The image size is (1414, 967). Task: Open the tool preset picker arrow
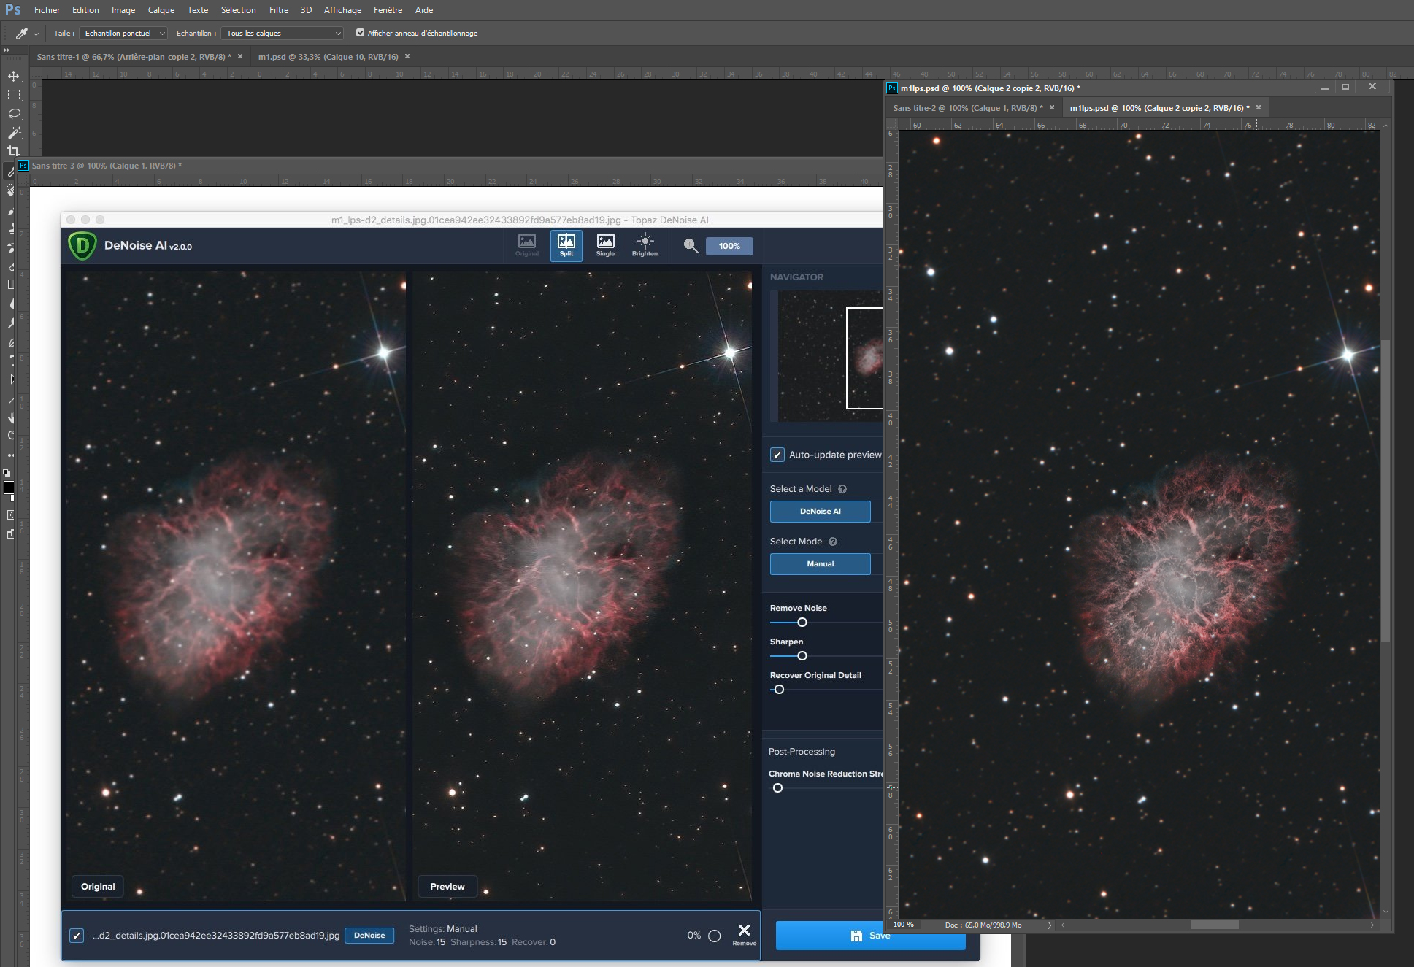click(36, 34)
